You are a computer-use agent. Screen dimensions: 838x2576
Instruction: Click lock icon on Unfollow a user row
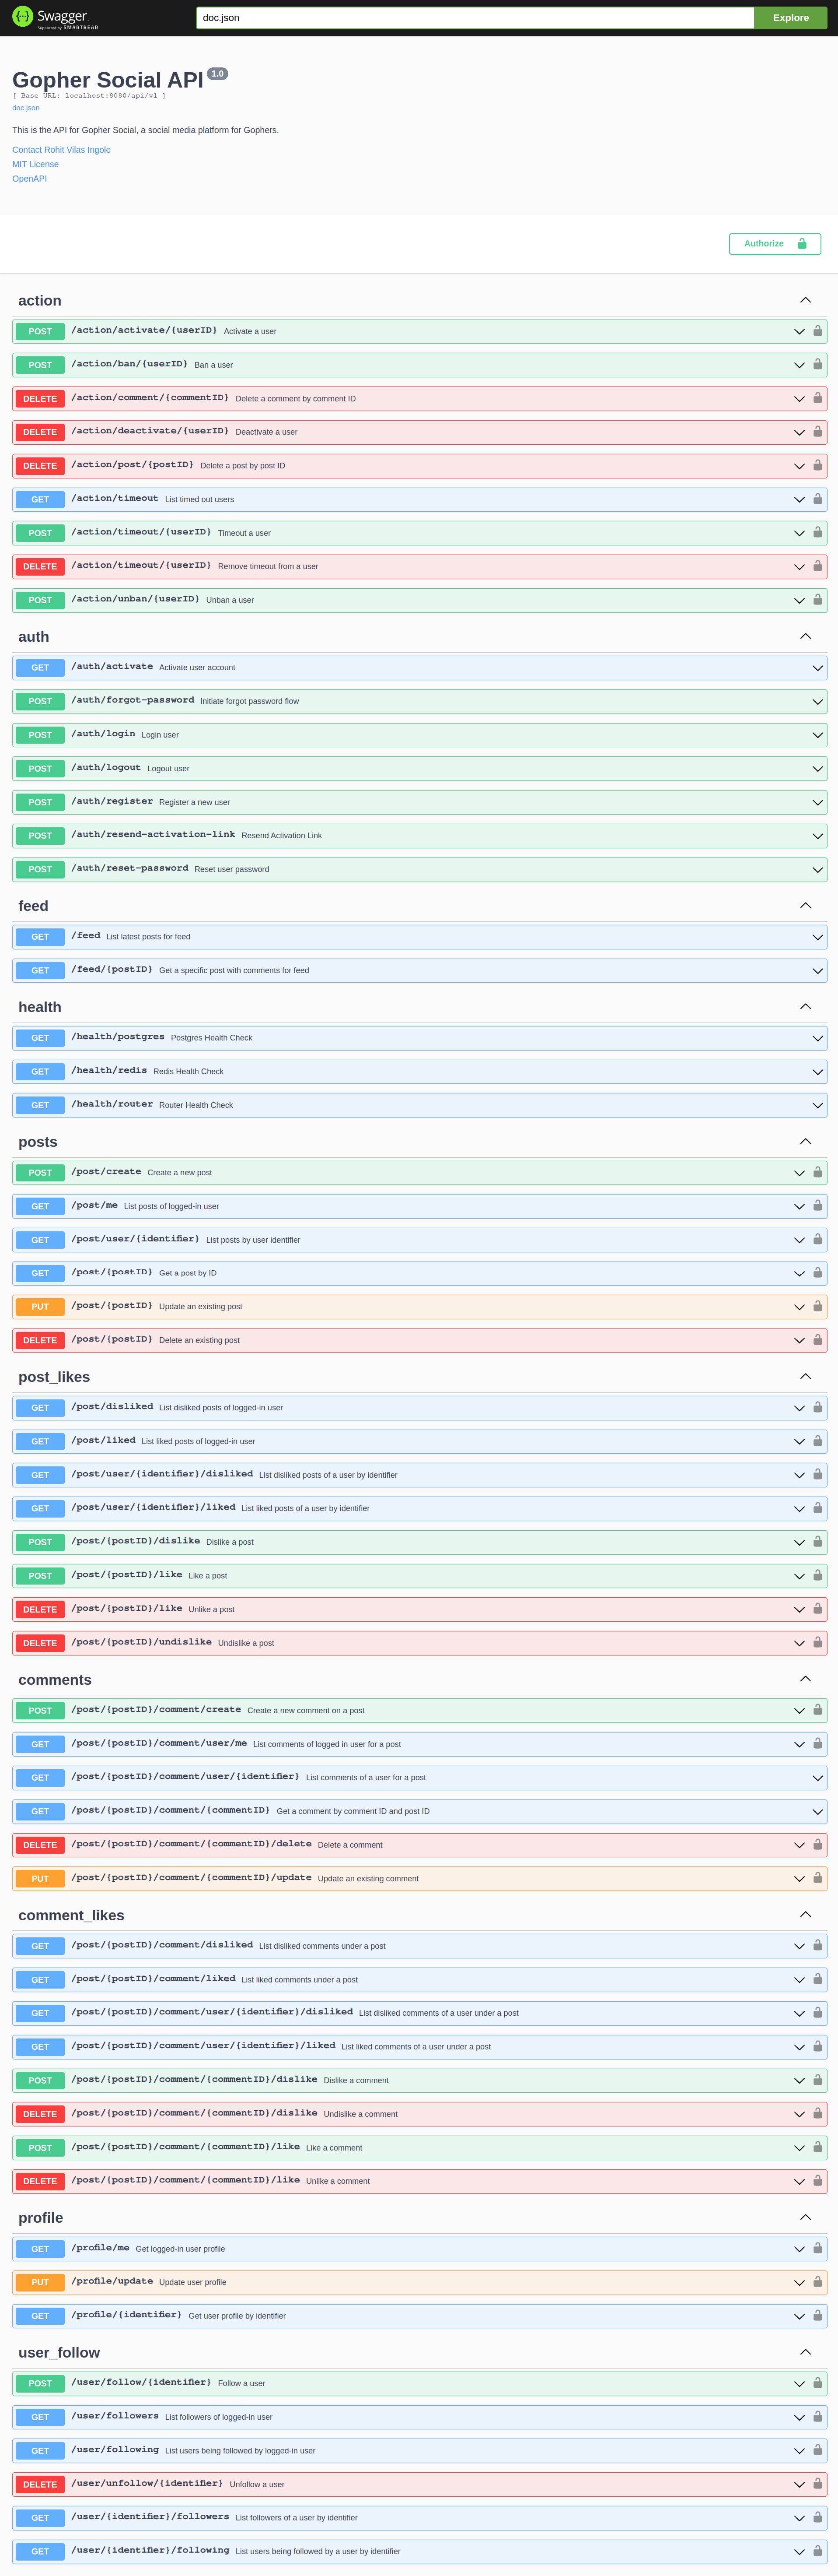point(817,2484)
